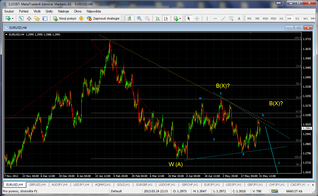Switch to GBPJPY,H1 chart tab
Screen dimensions: 318x196
(x=255, y=185)
